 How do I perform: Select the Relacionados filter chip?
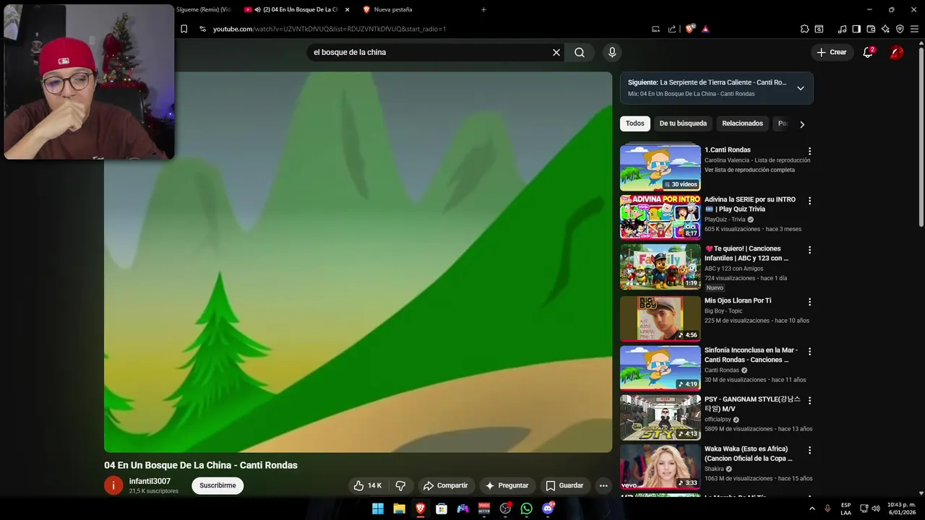(x=742, y=123)
